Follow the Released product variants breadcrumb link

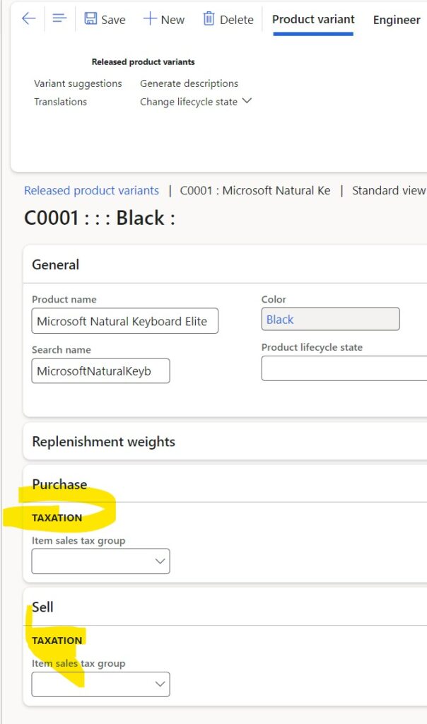tap(91, 190)
